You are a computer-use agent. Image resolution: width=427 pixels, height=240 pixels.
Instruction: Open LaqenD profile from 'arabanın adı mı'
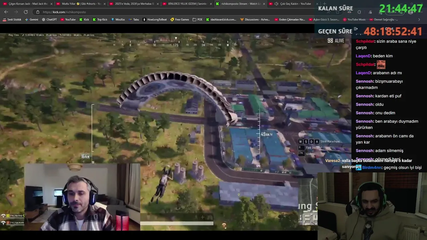pos(363,73)
